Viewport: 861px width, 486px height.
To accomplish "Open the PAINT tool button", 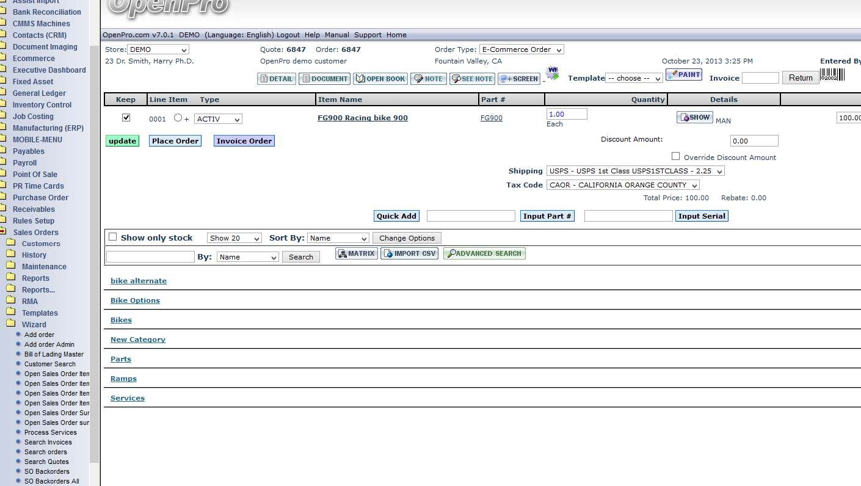I will click(x=683, y=74).
